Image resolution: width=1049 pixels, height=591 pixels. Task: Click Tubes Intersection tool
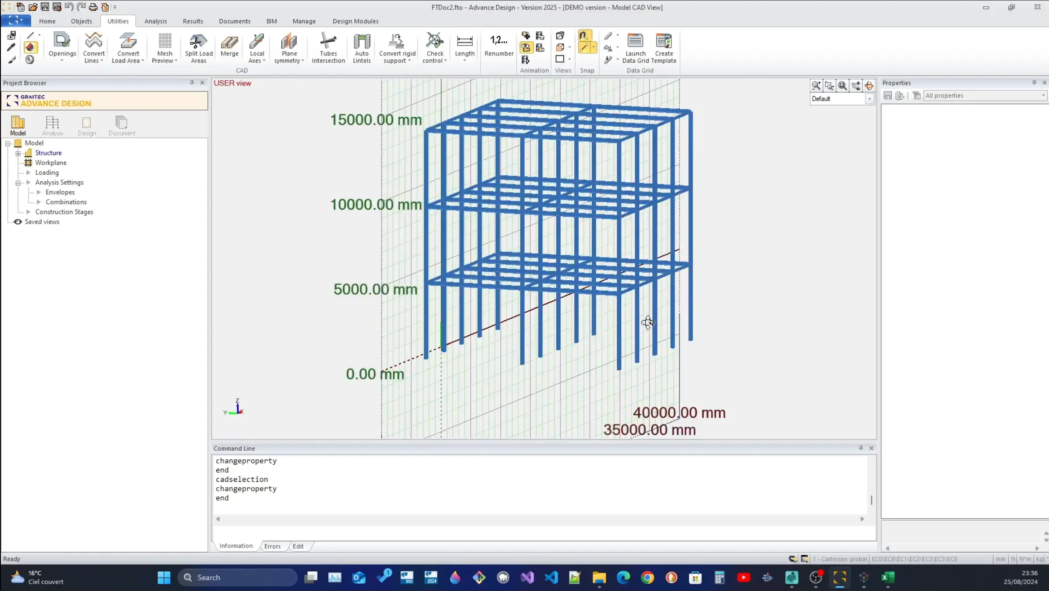328,47
